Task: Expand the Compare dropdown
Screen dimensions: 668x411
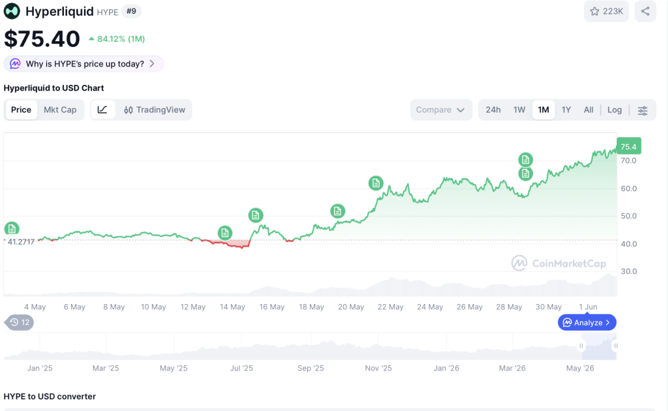Action: coord(441,110)
